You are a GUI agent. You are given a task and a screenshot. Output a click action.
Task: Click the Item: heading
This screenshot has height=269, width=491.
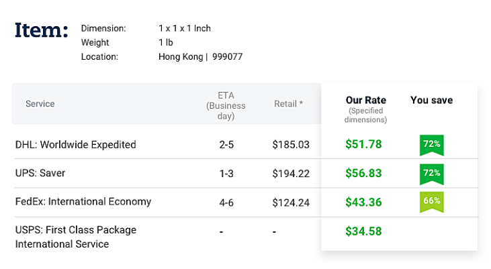tap(42, 31)
